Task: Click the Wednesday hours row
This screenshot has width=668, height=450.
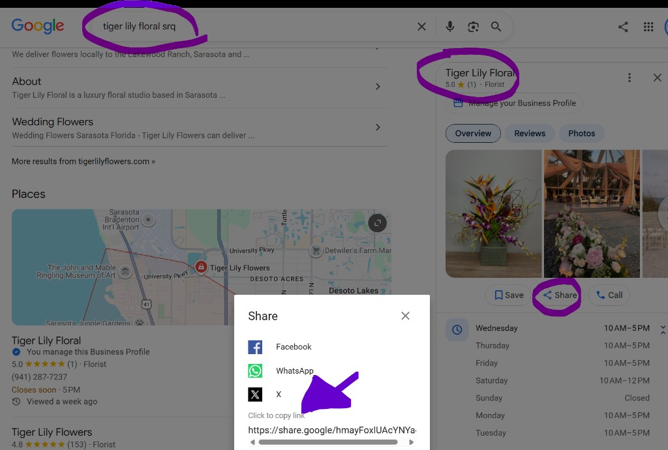Action: [562, 328]
